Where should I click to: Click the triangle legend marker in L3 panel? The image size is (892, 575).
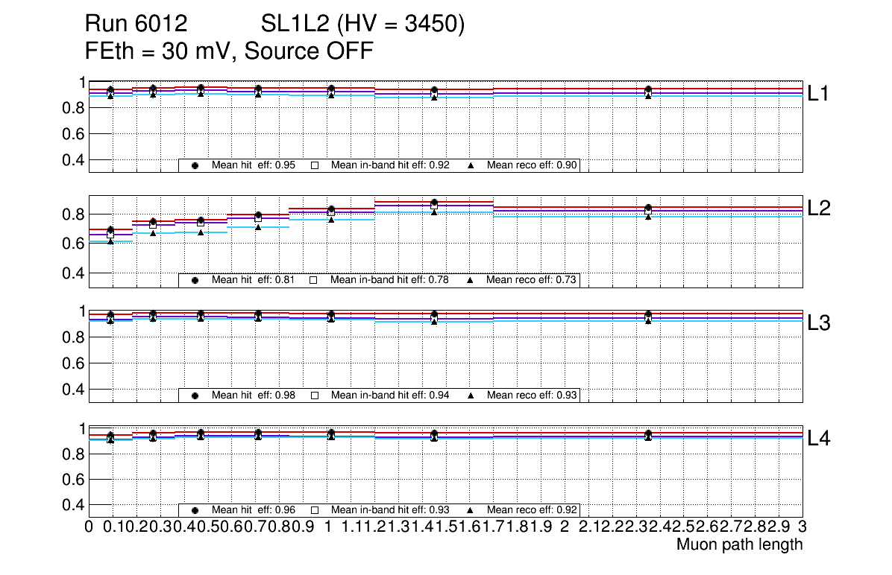point(471,395)
